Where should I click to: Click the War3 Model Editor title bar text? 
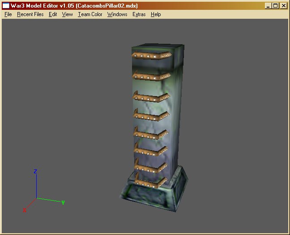[74, 6]
